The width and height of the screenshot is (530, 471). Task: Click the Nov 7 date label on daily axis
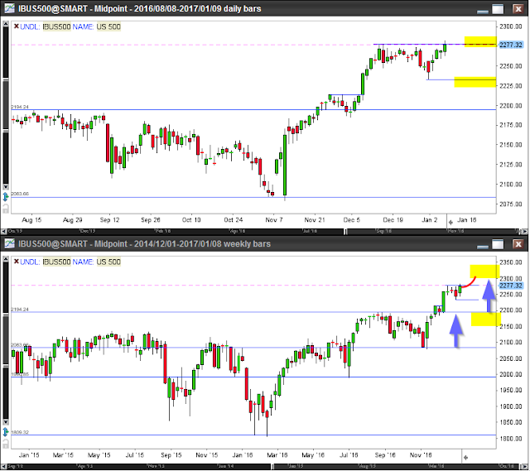point(274,220)
